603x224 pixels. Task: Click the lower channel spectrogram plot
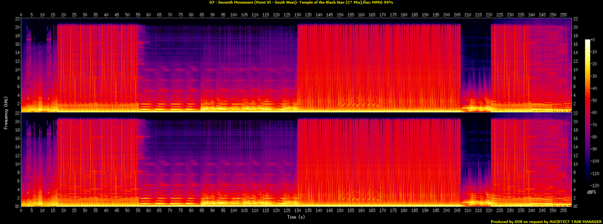pyautogui.click(x=296, y=160)
